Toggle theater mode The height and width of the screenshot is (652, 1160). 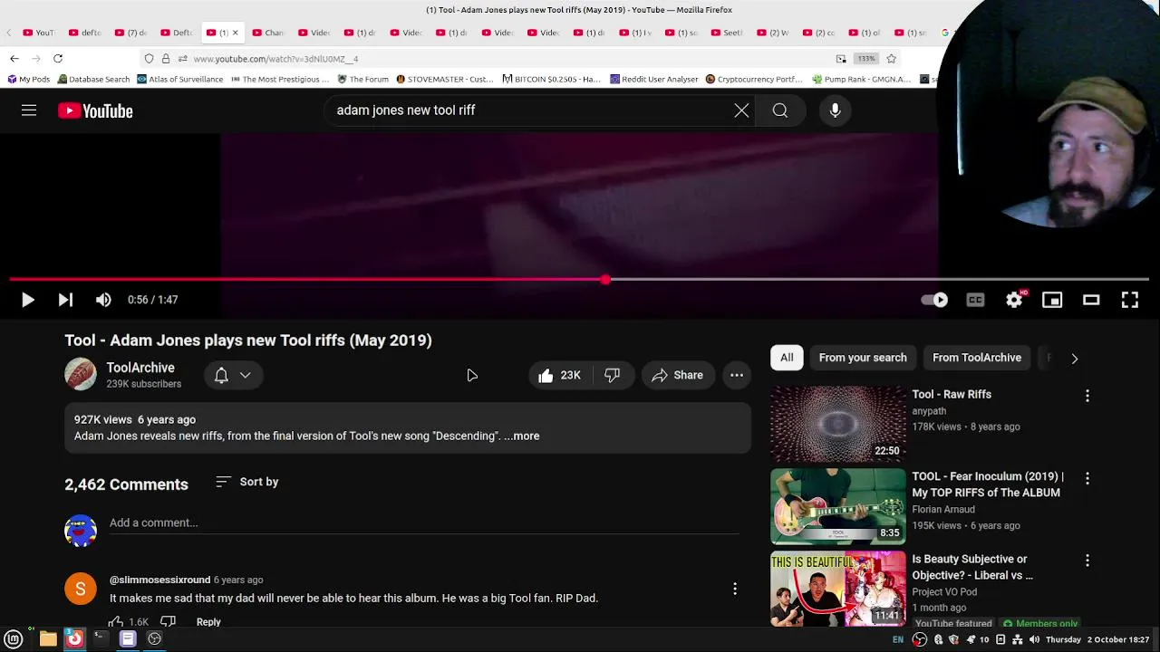[1091, 300]
